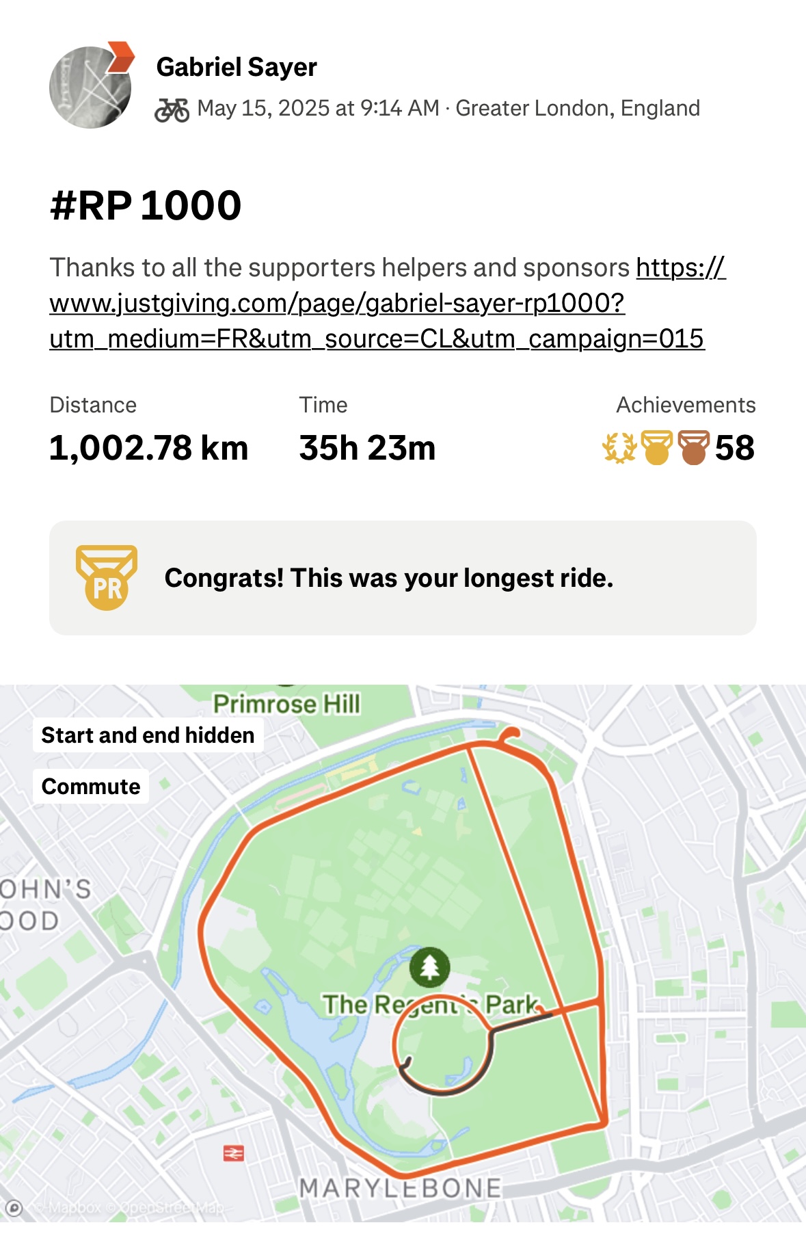Viewport: 806px width, 1238px height.
Task: Click the bicycle ride type icon
Action: click(172, 109)
